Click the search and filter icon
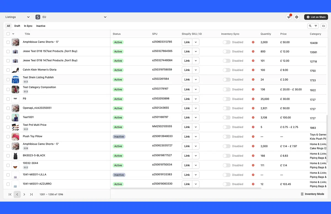The width and height of the screenshot is (331, 214). 313,26
